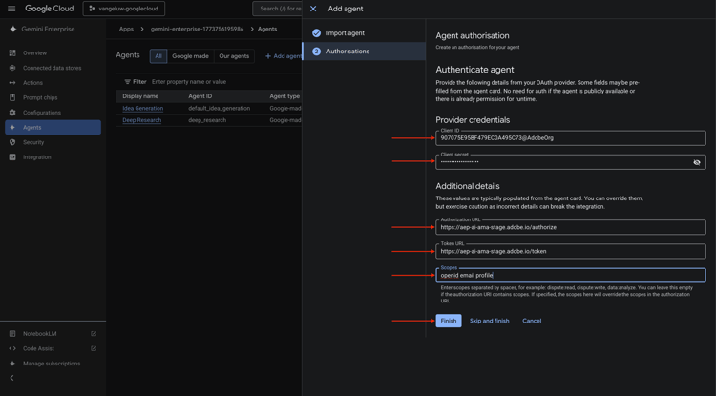Open Connected data stores menu item

pos(53,68)
